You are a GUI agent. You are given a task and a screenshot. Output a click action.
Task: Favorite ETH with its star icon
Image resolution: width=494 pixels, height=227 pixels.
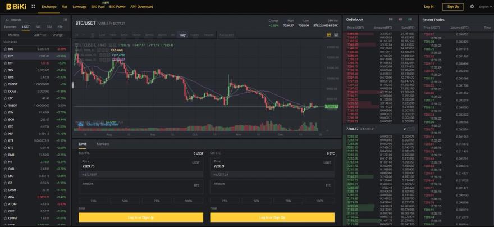click(6, 63)
